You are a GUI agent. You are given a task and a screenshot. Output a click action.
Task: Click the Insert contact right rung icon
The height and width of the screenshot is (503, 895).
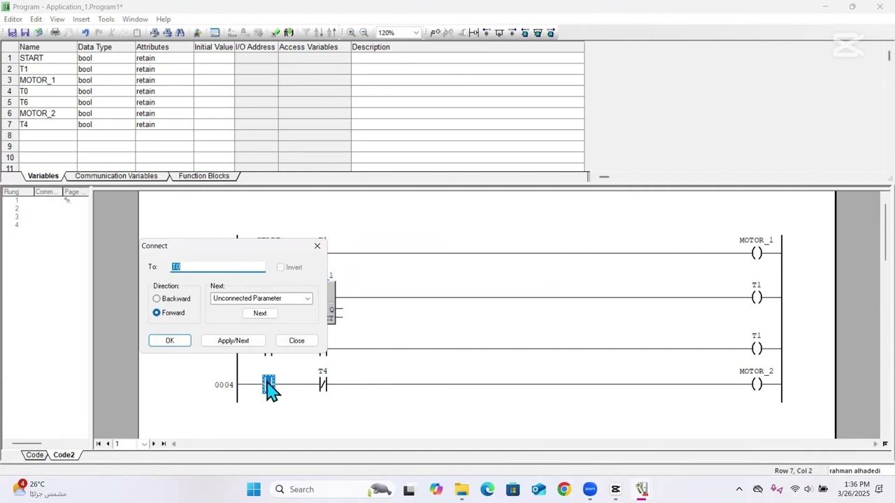click(513, 33)
